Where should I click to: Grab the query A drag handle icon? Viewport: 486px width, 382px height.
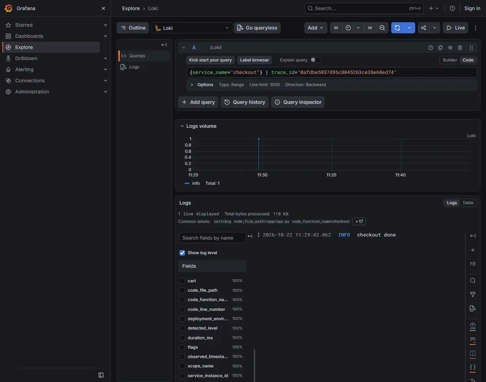(471, 48)
